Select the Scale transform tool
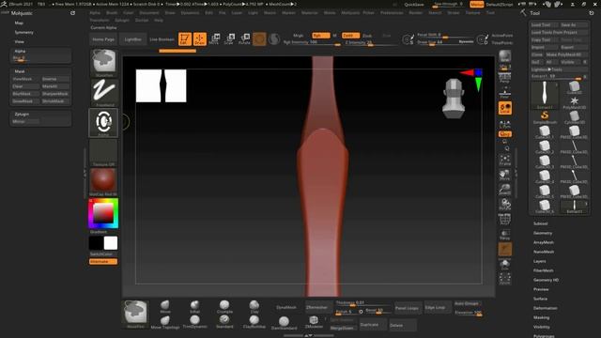The height and width of the screenshot is (338, 601). (229, 39)
